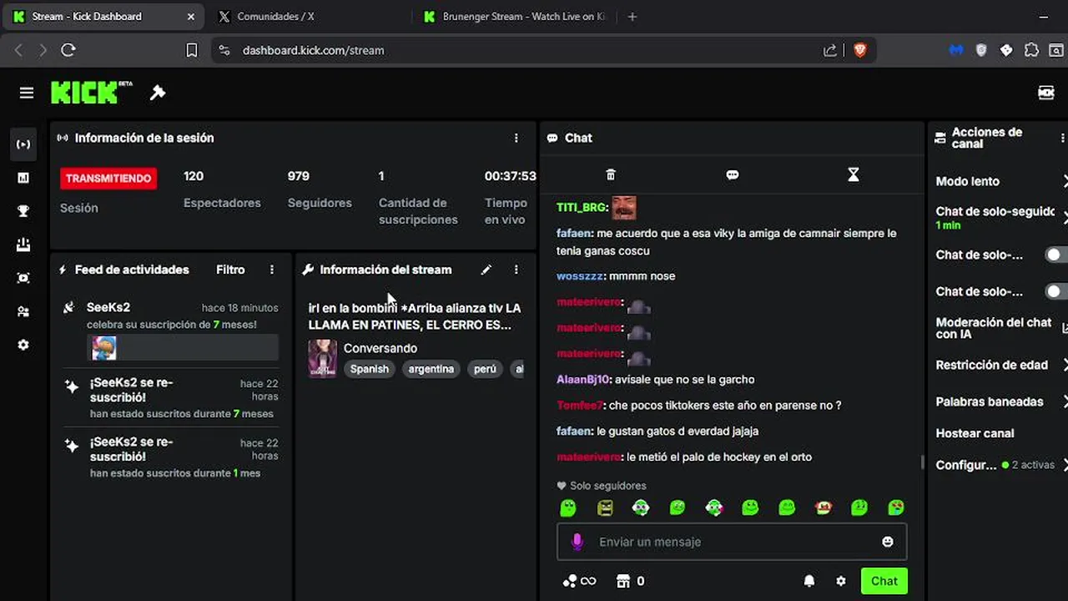1068x601 pixels.
Task: Open three-dot menu of Feed de actividades
Action: [x=272, y=270]
